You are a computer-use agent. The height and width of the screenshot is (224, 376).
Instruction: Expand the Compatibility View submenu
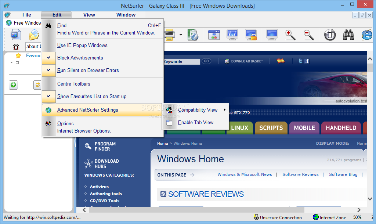coord(195,110)
